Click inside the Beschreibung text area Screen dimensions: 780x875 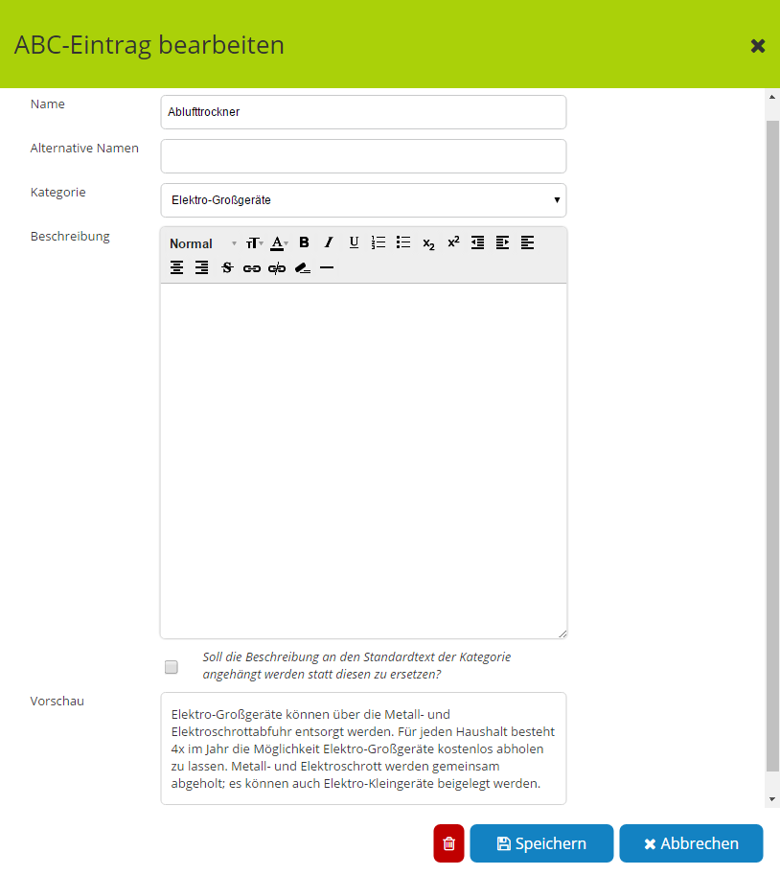coord(364,461)
